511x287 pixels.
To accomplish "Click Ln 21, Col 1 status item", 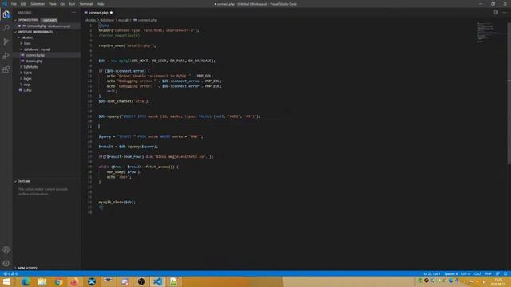I will (x=431, y=274).
